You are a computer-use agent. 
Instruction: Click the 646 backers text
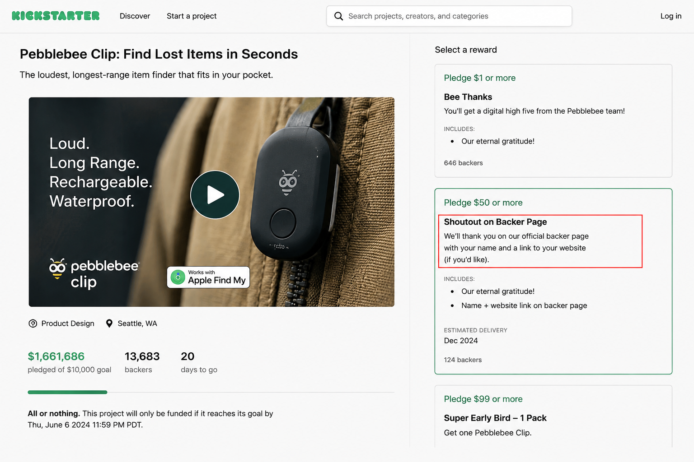click(463, 163)
